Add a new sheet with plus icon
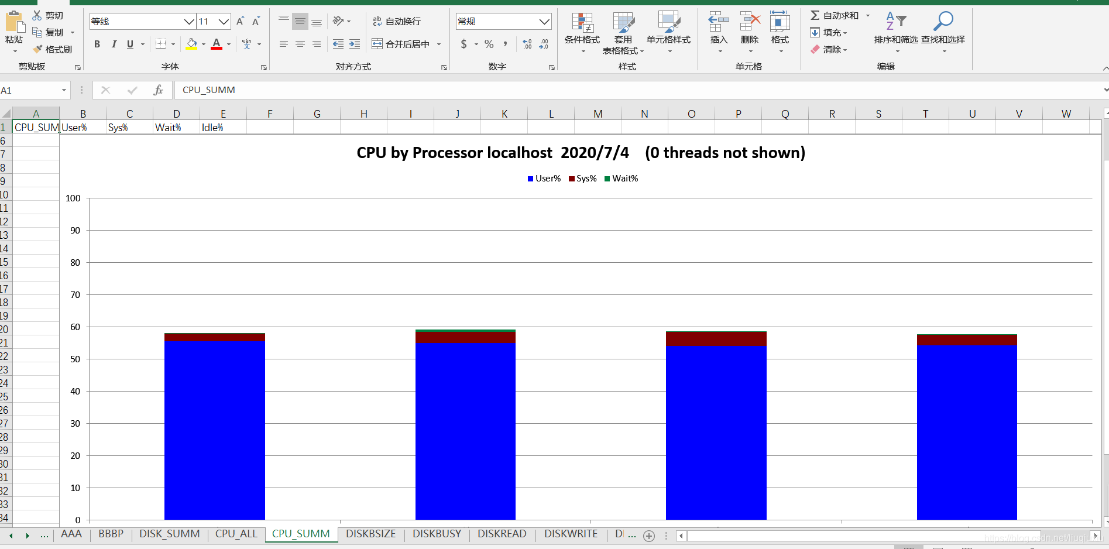Image resolution: width=1109 pixels, height=549 pixels. pos(649,536)
